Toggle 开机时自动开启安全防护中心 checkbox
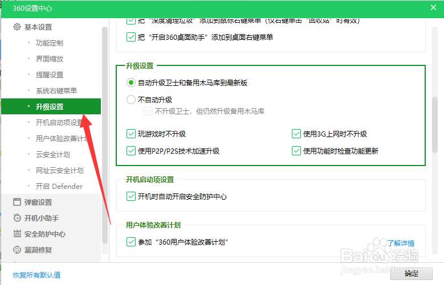This screenshot has width=444, height=285. pos(131,196)
